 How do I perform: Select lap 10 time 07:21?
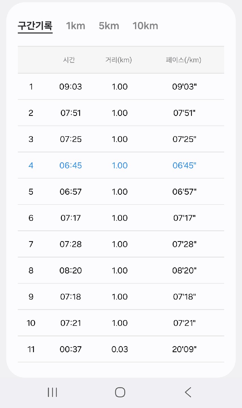(x=71, y=323)
